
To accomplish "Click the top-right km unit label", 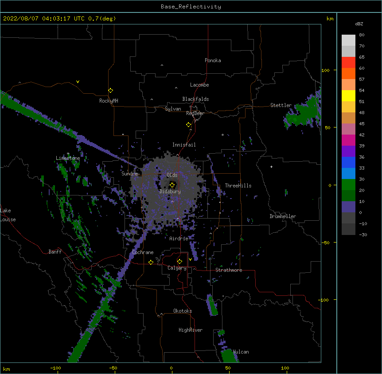I will tap(330, 19).
